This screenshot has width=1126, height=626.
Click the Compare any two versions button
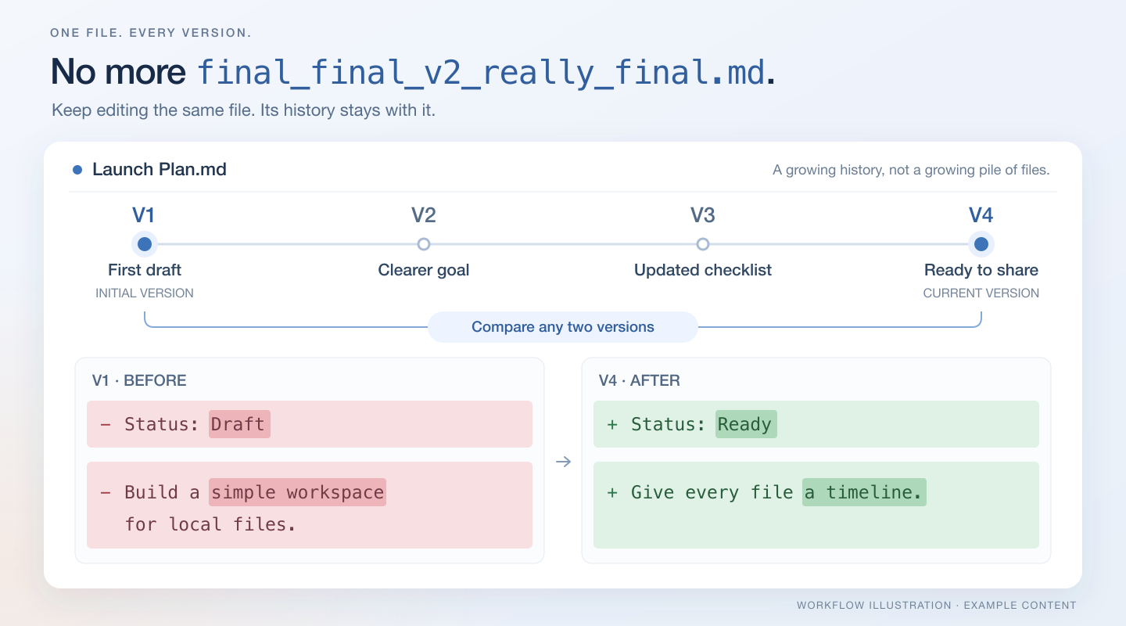tap(563, 327)
